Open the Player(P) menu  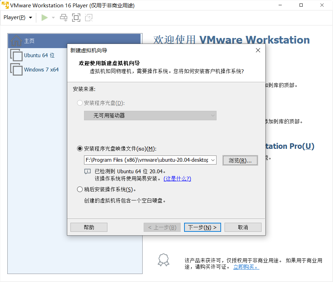point(18,17)
